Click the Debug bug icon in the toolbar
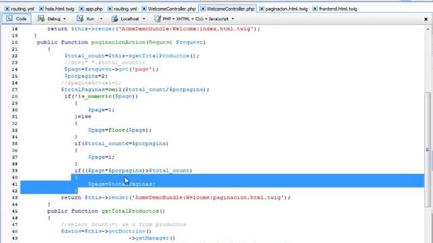This screenshot has height=243, width=433. point(41,18)
